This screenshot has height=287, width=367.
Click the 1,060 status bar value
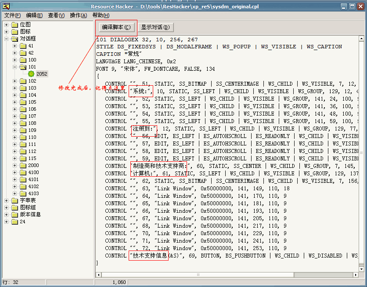(119, 282)
